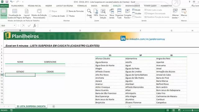Switch to Layout da Página view
This screenshot has height=112, width=199.
(x=27, y=14)
